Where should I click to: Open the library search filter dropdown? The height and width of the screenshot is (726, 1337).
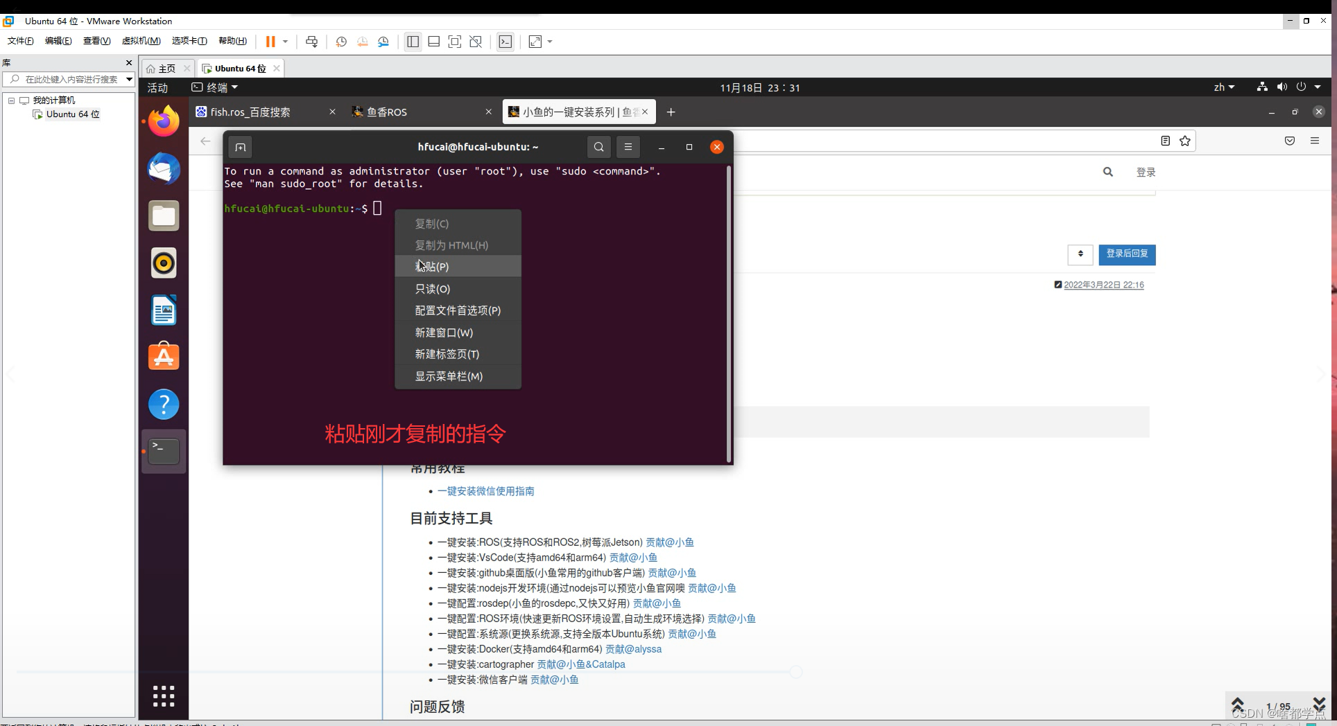(129, 80)
